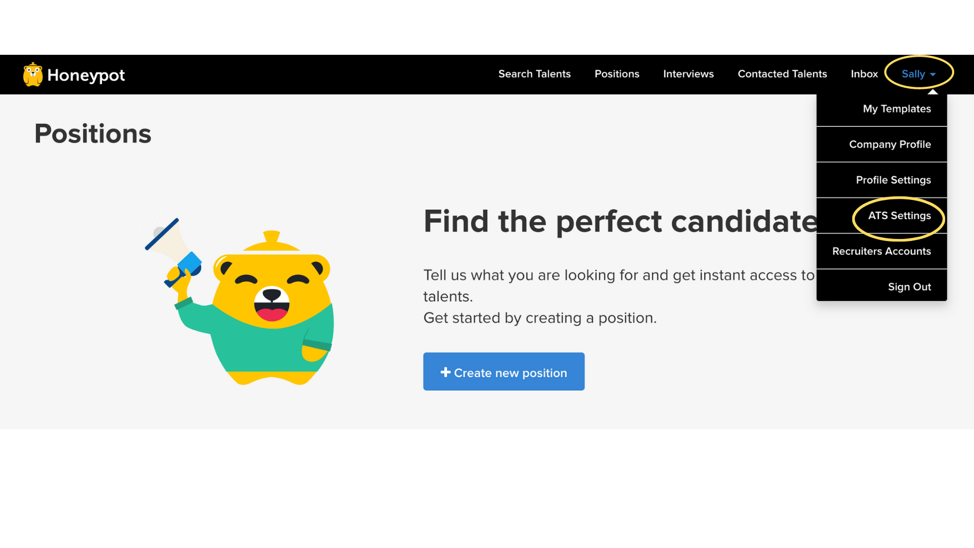
Task: Collapse the Sally user dropdown
Action: click(913, 74)
